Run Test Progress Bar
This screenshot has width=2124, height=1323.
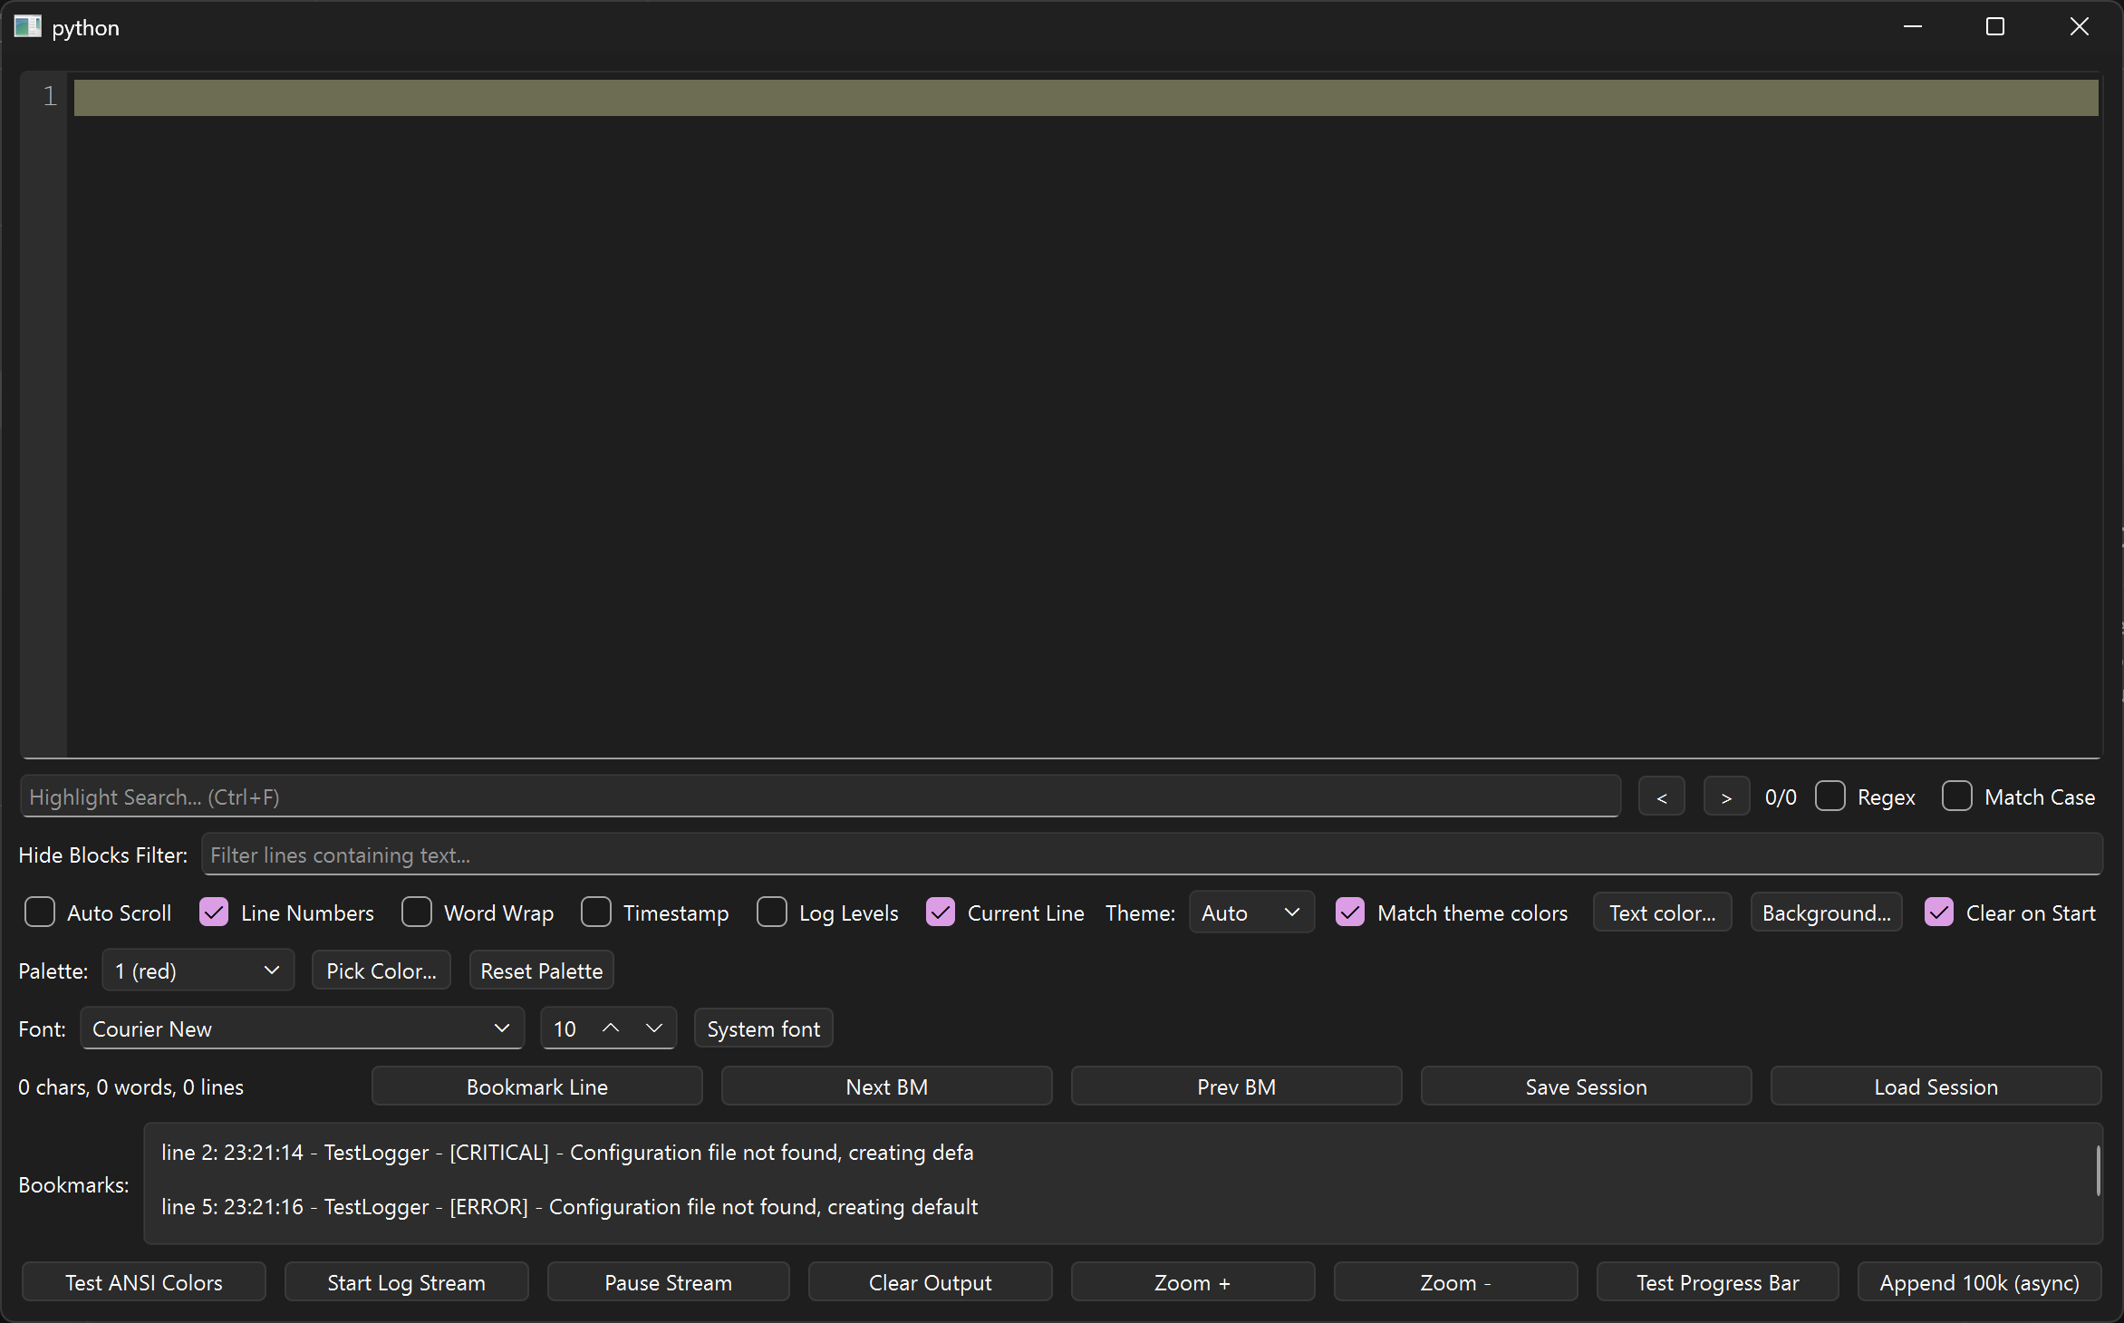(1718, 1282)
